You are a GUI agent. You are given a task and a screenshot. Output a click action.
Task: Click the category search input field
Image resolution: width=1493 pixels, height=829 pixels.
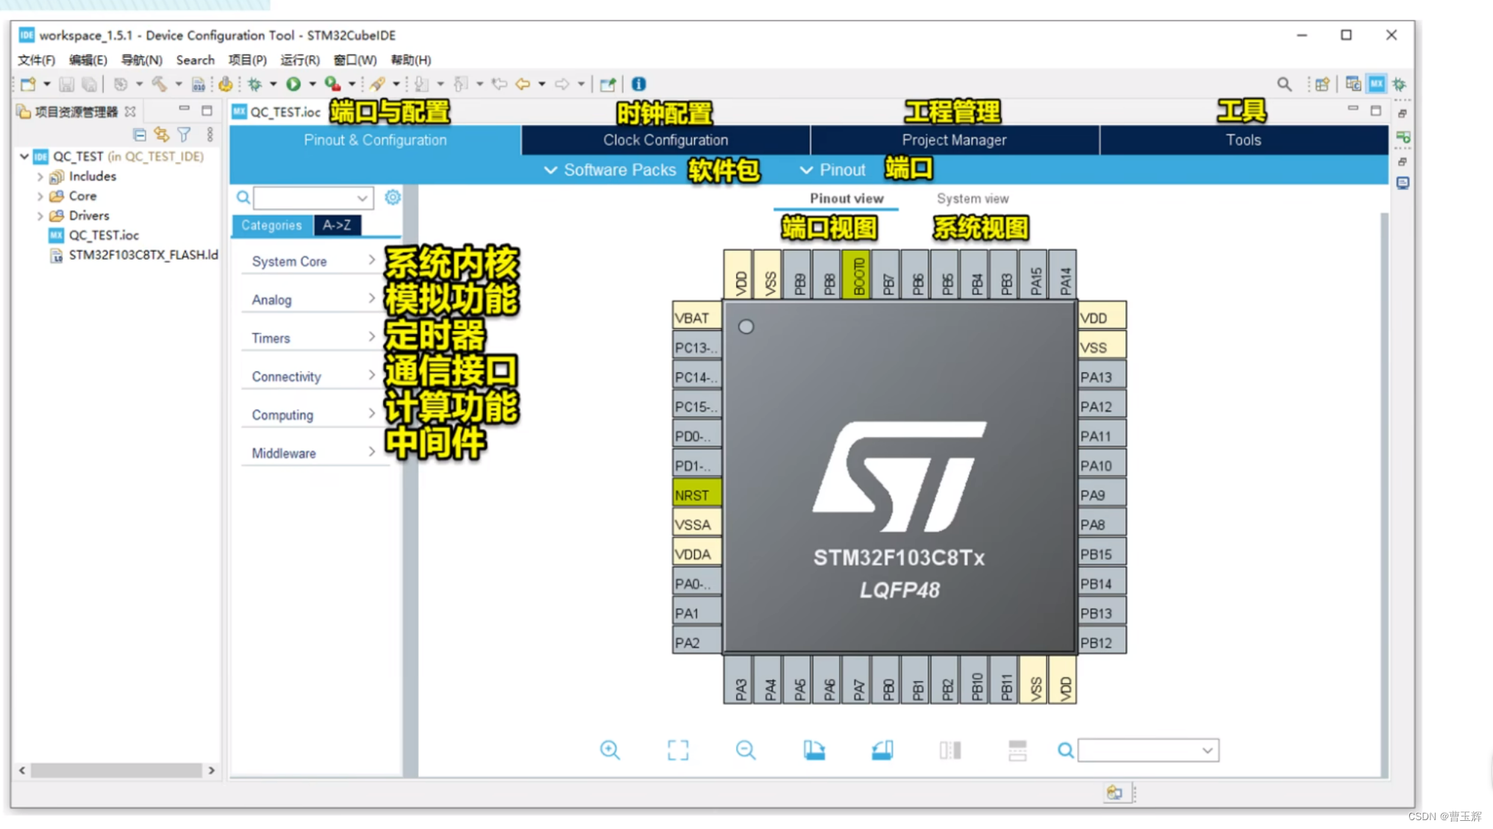[313, 198]
